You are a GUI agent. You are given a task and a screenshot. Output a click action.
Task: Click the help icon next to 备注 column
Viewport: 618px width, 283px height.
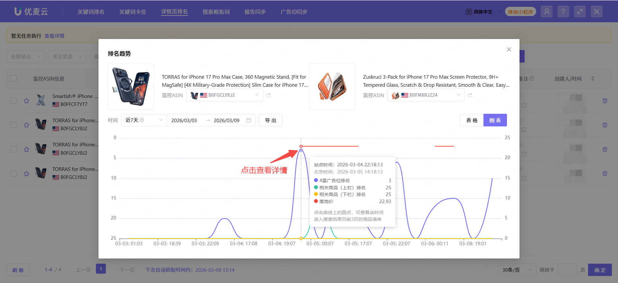click(532, 79)
